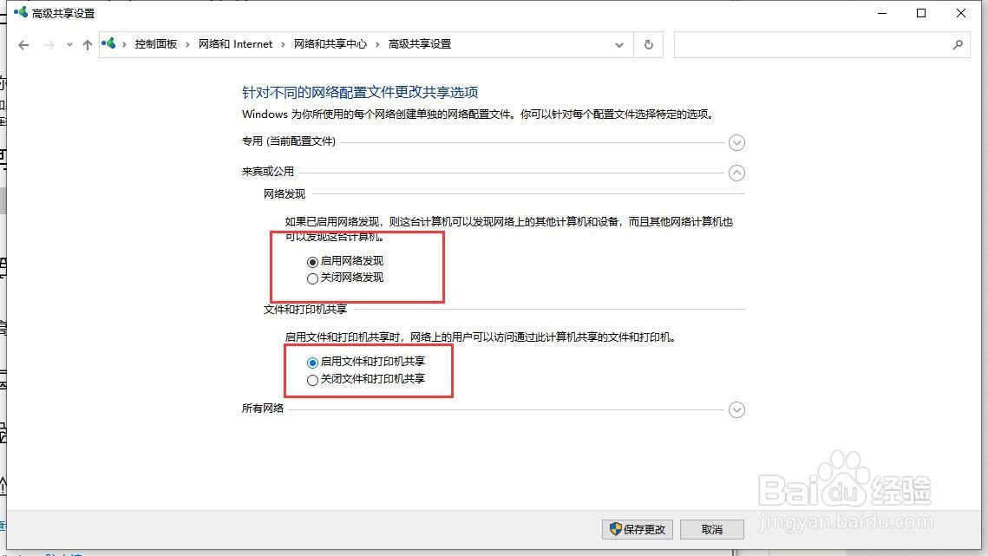Select 关闭文件和打印机共享 option

click(312, 379)
